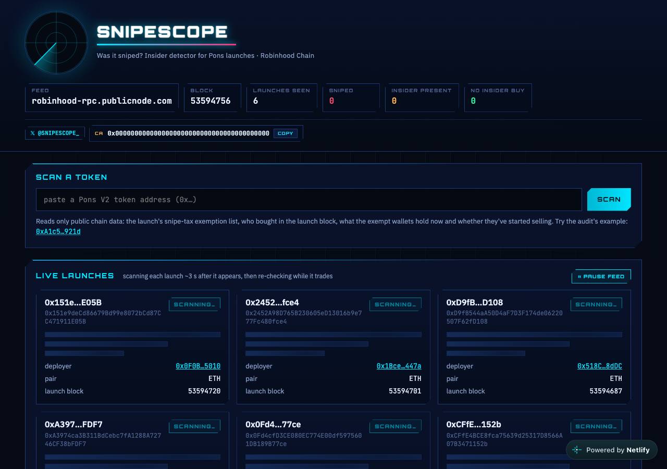Select launch card 0xA397…FDF7 title

73,424
